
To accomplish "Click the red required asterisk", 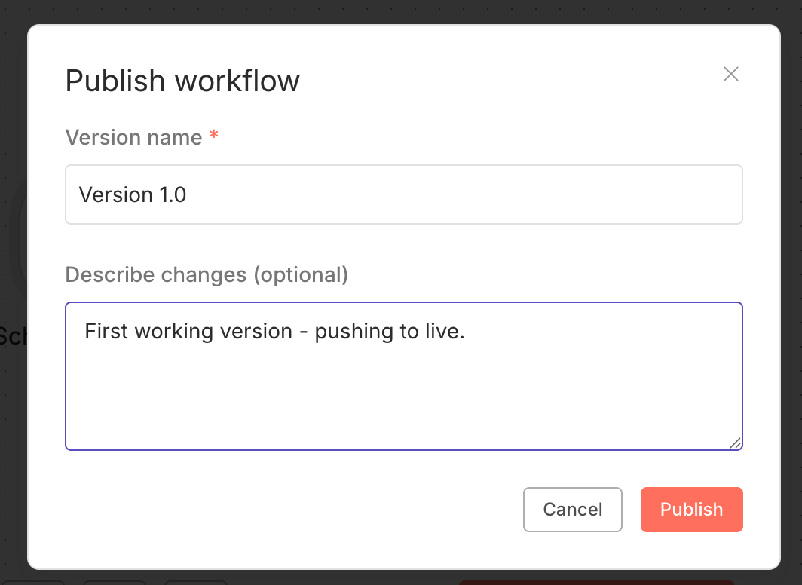I will coord(214,136).
